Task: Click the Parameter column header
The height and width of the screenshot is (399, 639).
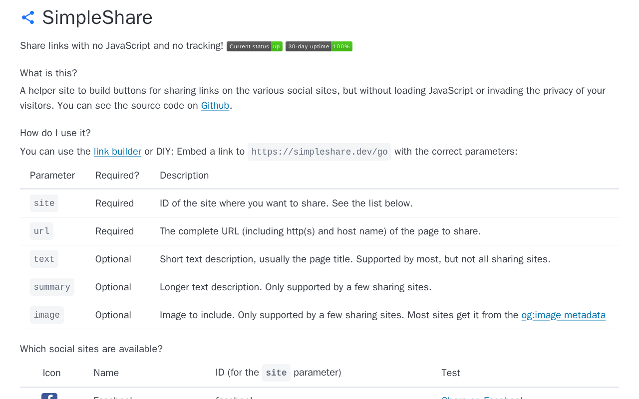Action: (52, 176)
